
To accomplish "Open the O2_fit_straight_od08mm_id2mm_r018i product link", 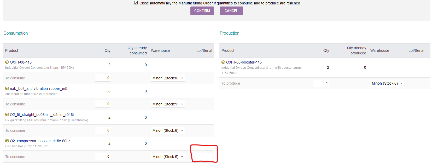I will [x=42, y=115].
